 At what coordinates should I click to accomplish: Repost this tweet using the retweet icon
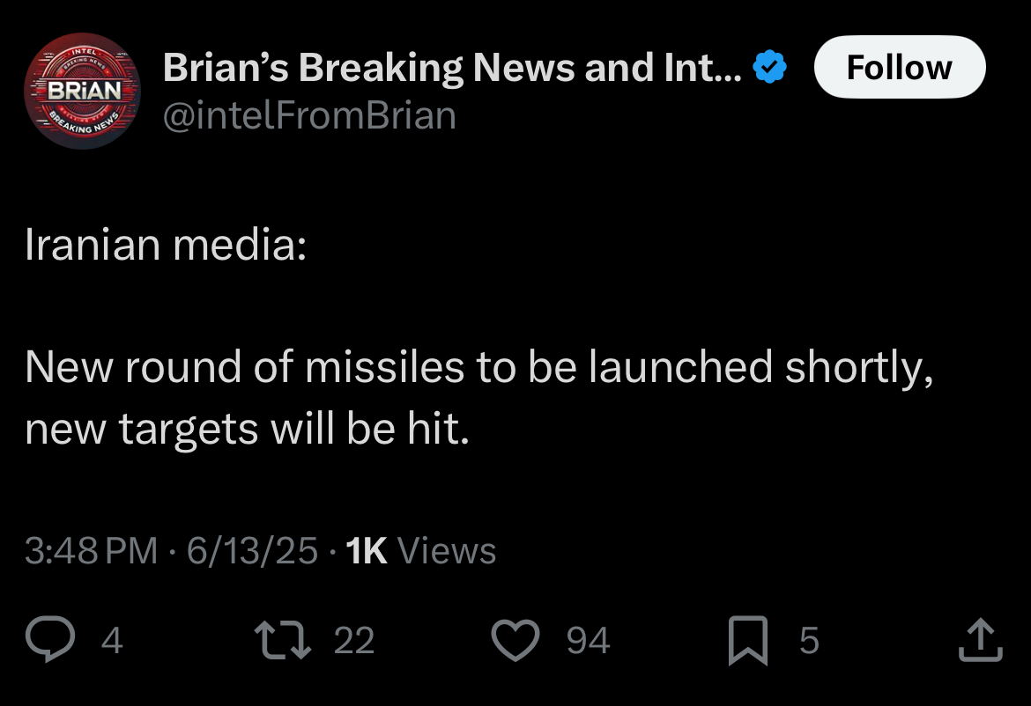pos(283,640)
